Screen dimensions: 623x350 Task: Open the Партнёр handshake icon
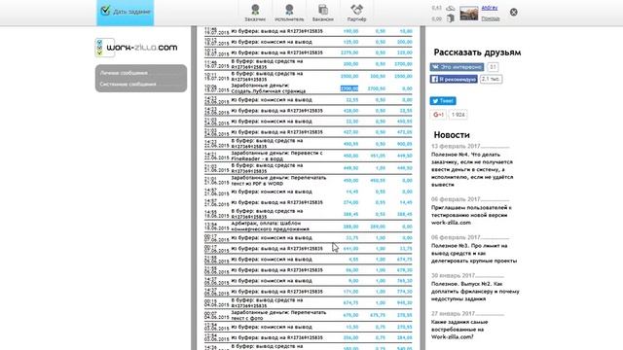pyautogui.click(x=357, y=13)
